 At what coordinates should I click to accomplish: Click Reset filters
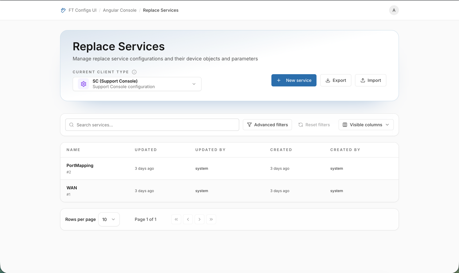coord(314,125)
